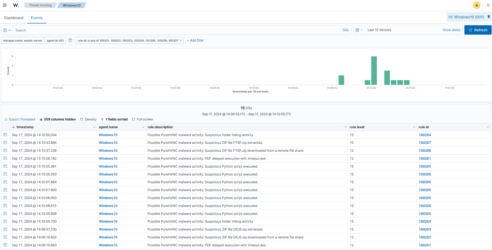Click Show dates link
492x250 pixels.
tap(451, 30)
